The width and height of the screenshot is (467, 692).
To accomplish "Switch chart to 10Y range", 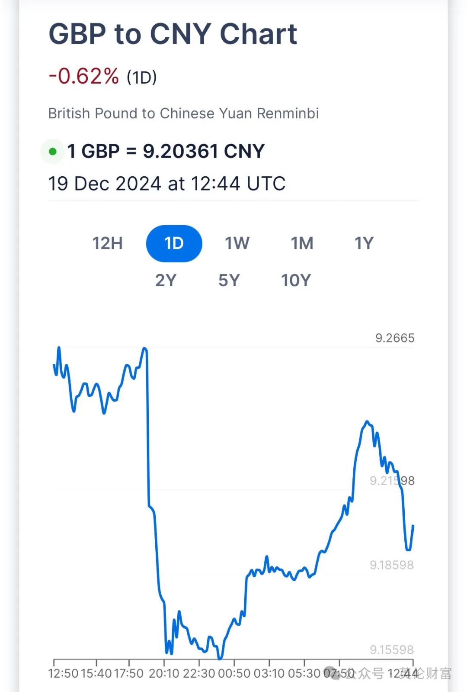I will [x=296, y=281].
